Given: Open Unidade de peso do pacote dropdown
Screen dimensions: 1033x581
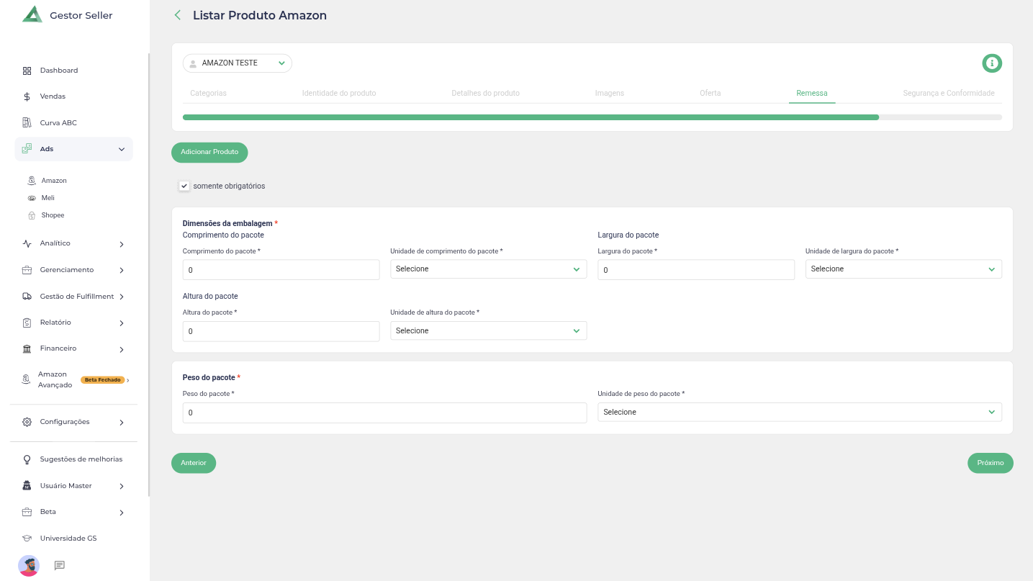Looking at the screenshot, I should coord(799,413).
